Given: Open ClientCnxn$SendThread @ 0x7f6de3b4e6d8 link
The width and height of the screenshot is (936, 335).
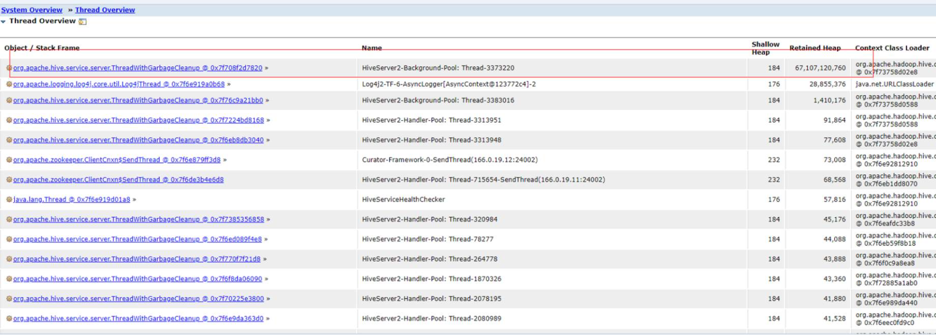Looking at the screenshot, I should [118, 179].
